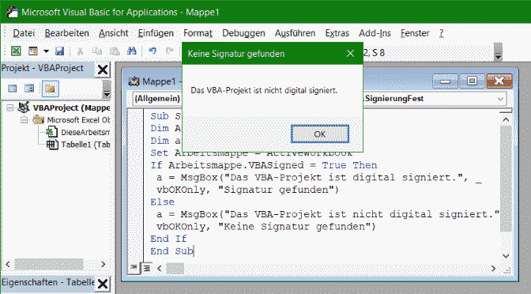Viewport: 531px width, 294px height.
Task: Click the VBA application icon in title bar
Action: [x=12, y=12]
